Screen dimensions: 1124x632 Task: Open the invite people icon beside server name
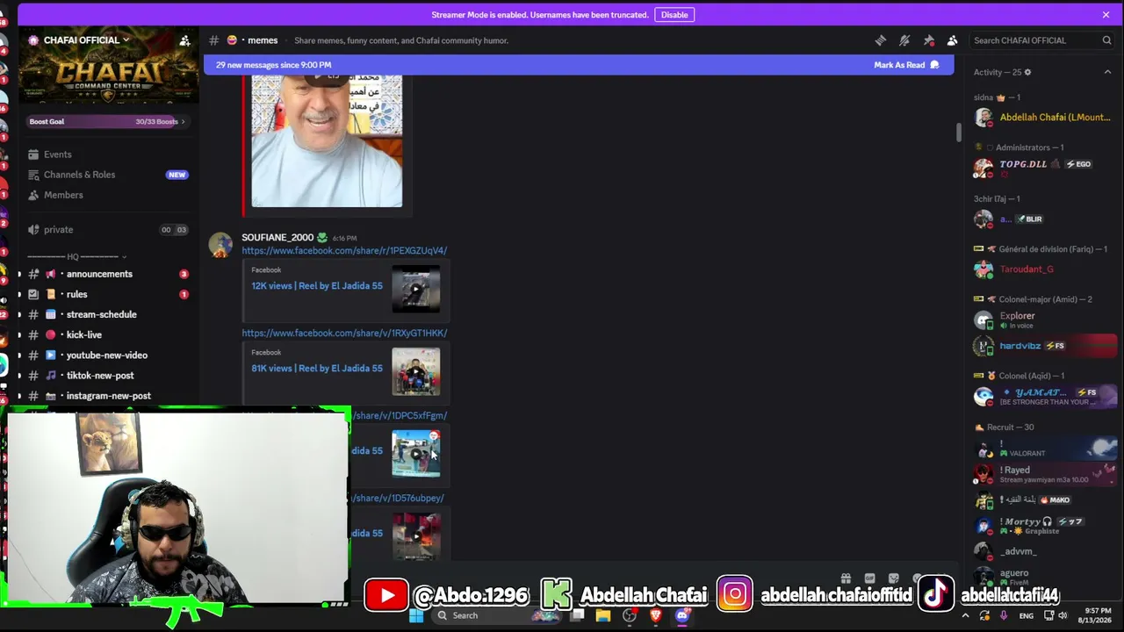(184, 40)
